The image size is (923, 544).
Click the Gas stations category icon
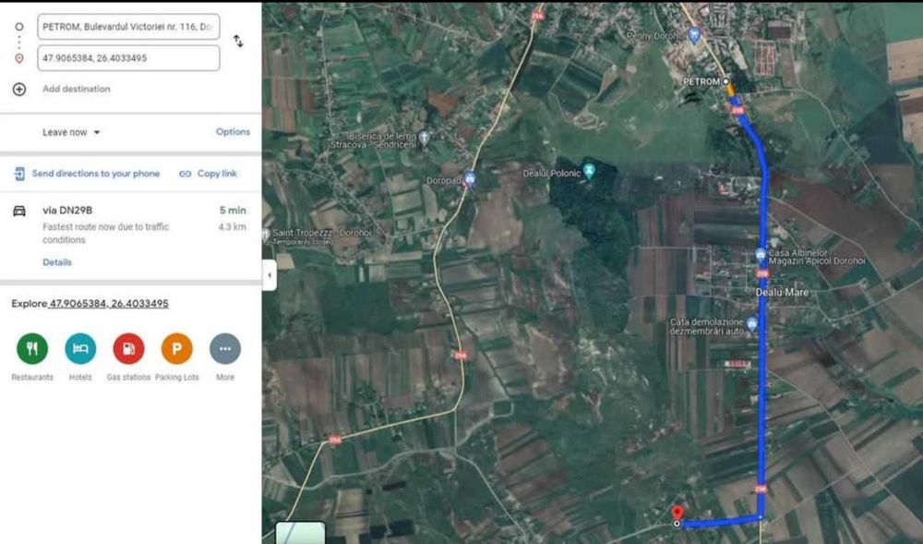point(128,348)
